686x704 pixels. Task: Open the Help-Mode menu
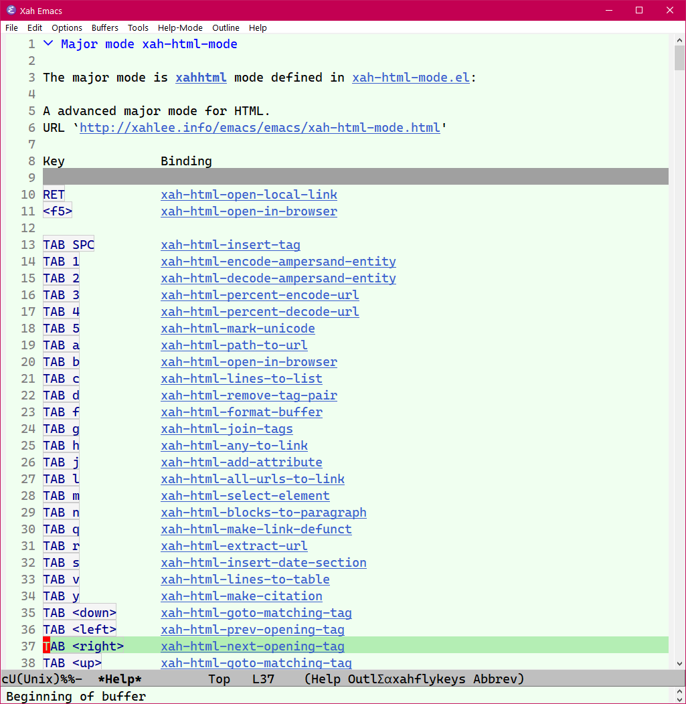180,28
